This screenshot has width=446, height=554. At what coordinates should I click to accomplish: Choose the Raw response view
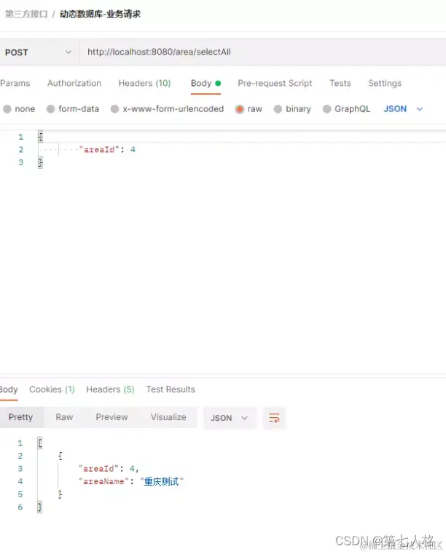point(64,417)
